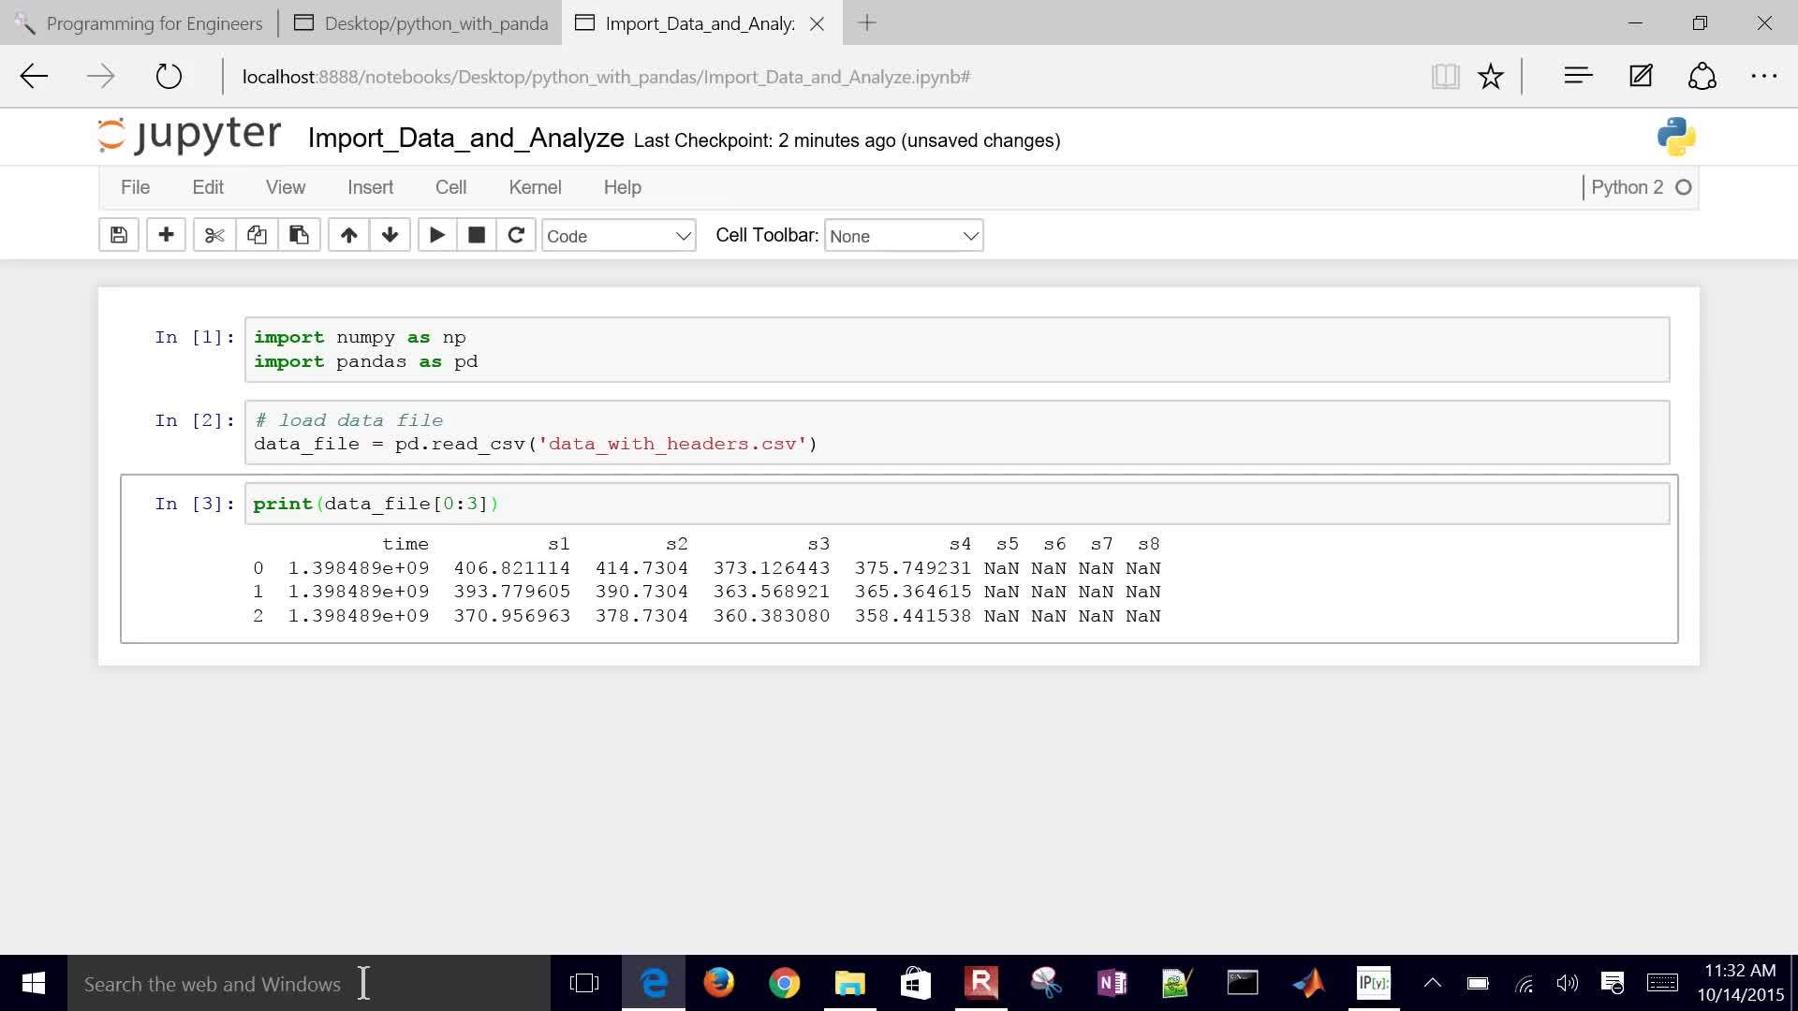Image resolution: width=1798 pixels, height=1011 pixels.
Task: Open Chrome from the taskbar
Action: 785,983
